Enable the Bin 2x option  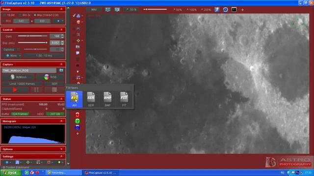25,15
